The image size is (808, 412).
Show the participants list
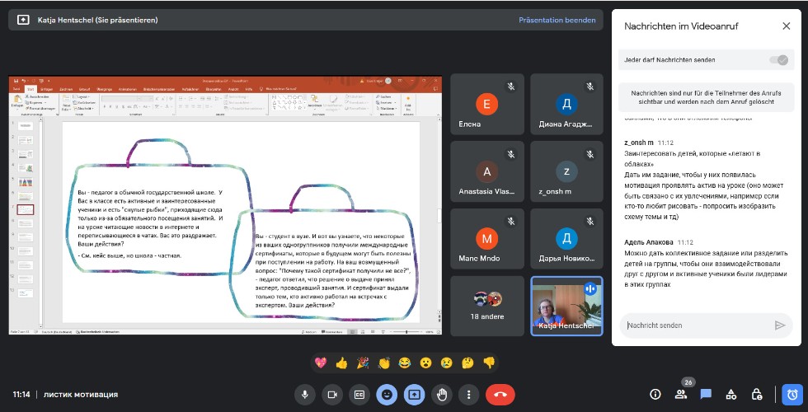(681, 395)
